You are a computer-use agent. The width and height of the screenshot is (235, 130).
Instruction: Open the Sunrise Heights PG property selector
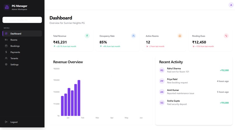[22, 20]
